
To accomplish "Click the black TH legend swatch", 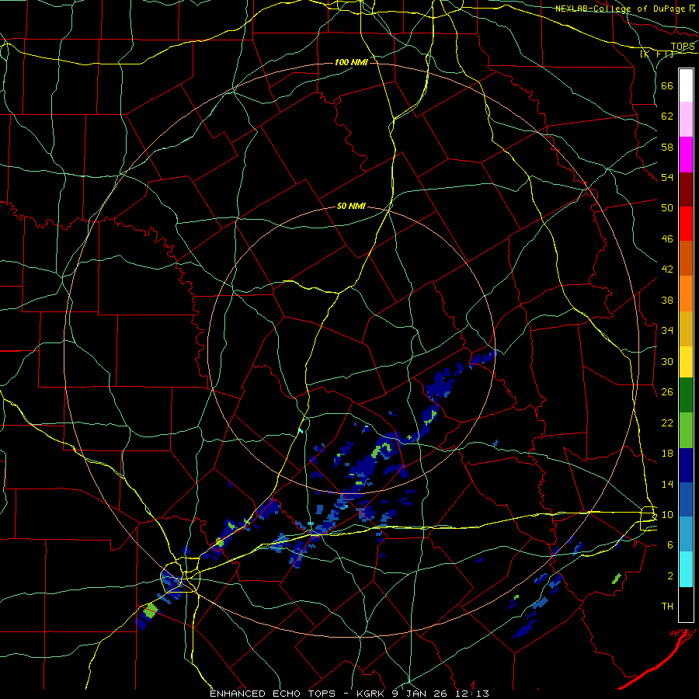I will [x=686, y=604].
